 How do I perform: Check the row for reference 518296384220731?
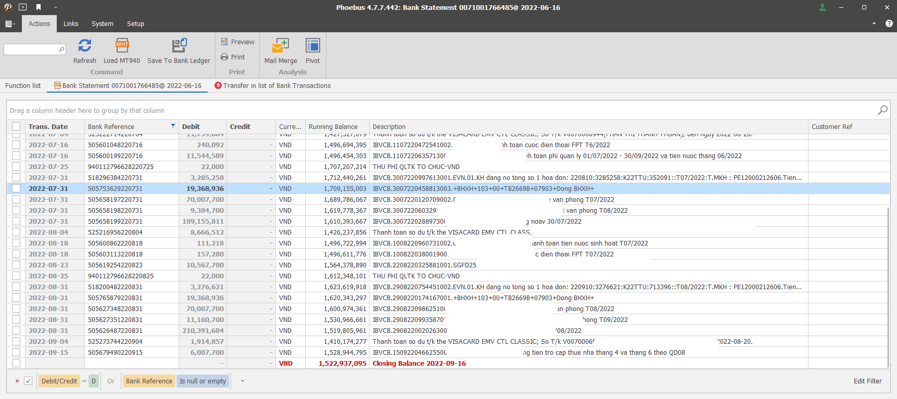pyautogui.click(x=16, y=177)
